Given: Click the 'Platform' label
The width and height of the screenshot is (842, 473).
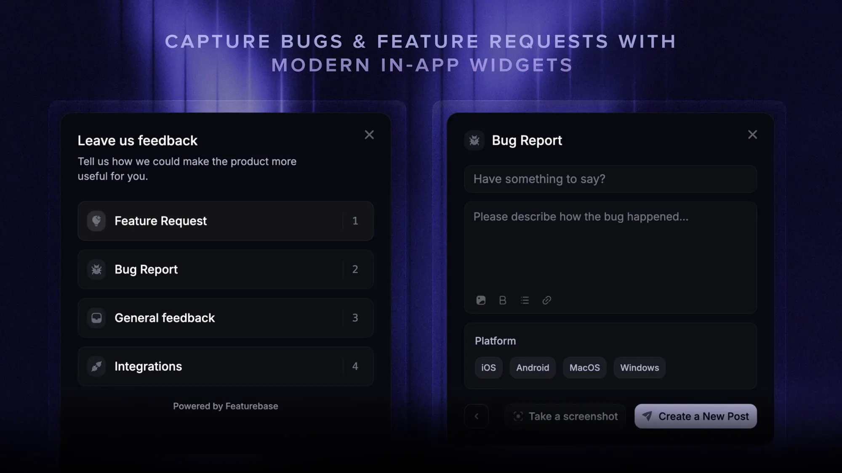Looking at the screenshot, I should (495, 341).
